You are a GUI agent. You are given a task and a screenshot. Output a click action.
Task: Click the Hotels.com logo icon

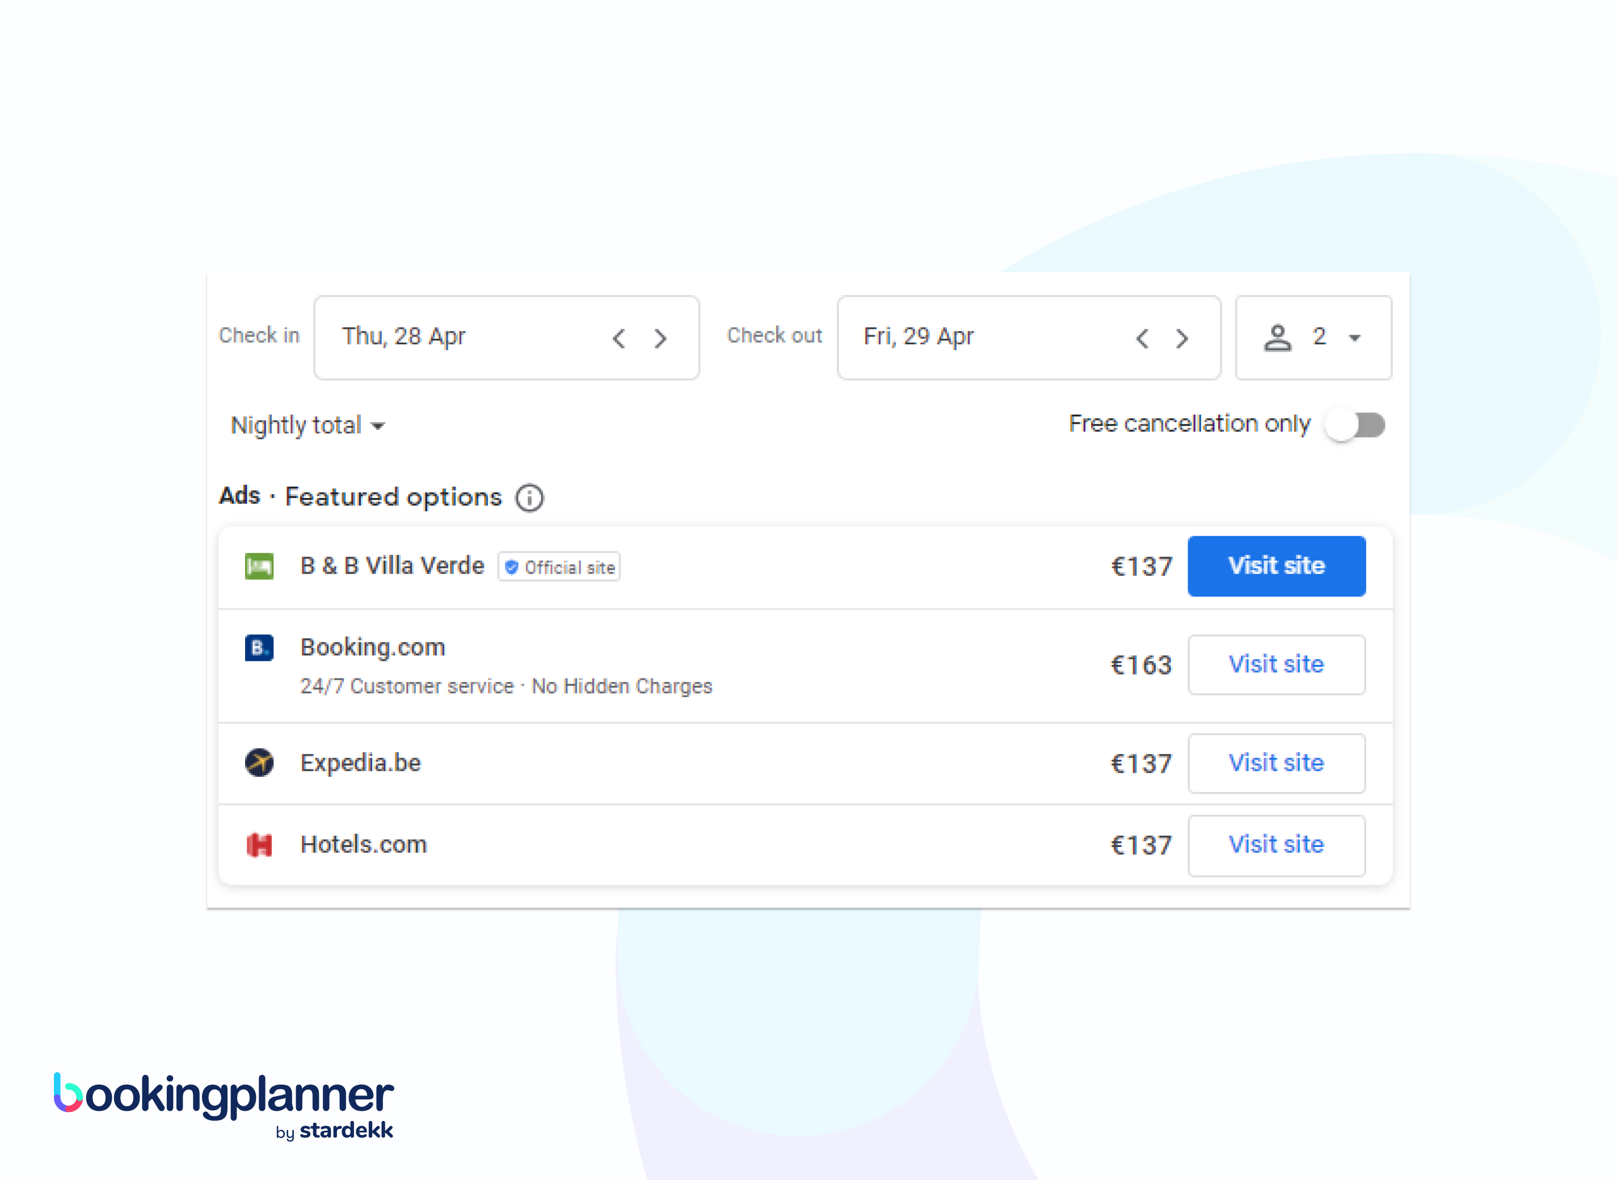tap(259, 845)
